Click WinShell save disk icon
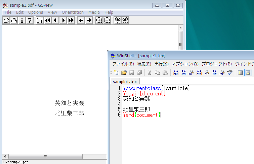Image resolution: width=254 pixels, height=164 pixels. point(132,73)
